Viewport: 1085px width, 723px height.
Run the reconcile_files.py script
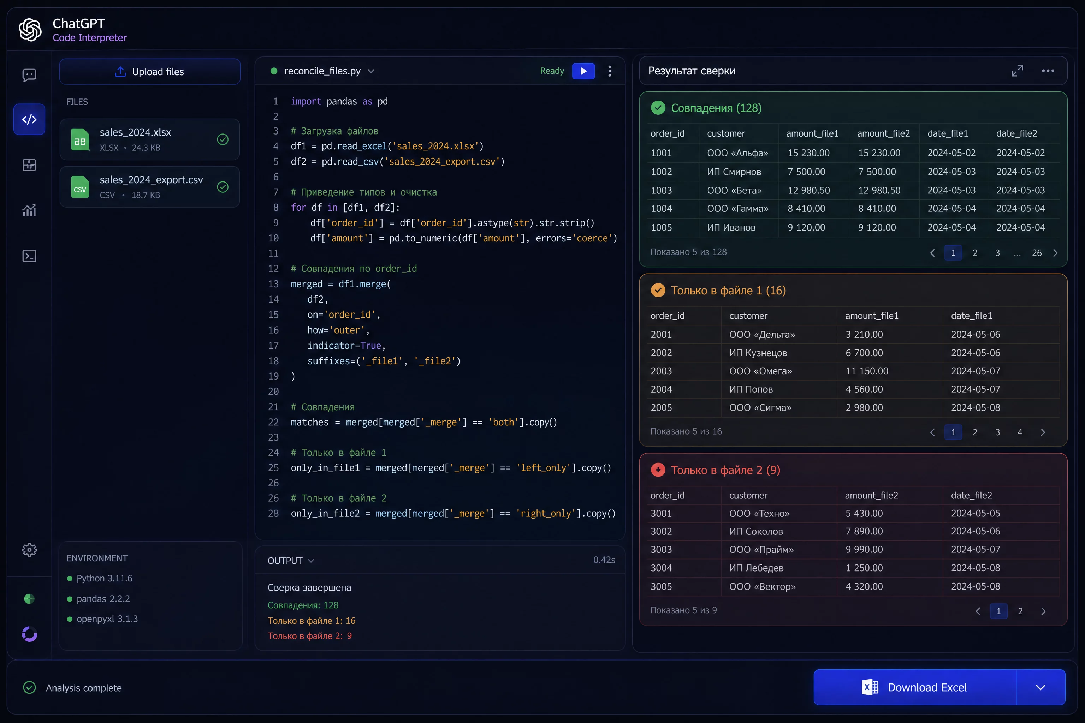coord(583,71)
